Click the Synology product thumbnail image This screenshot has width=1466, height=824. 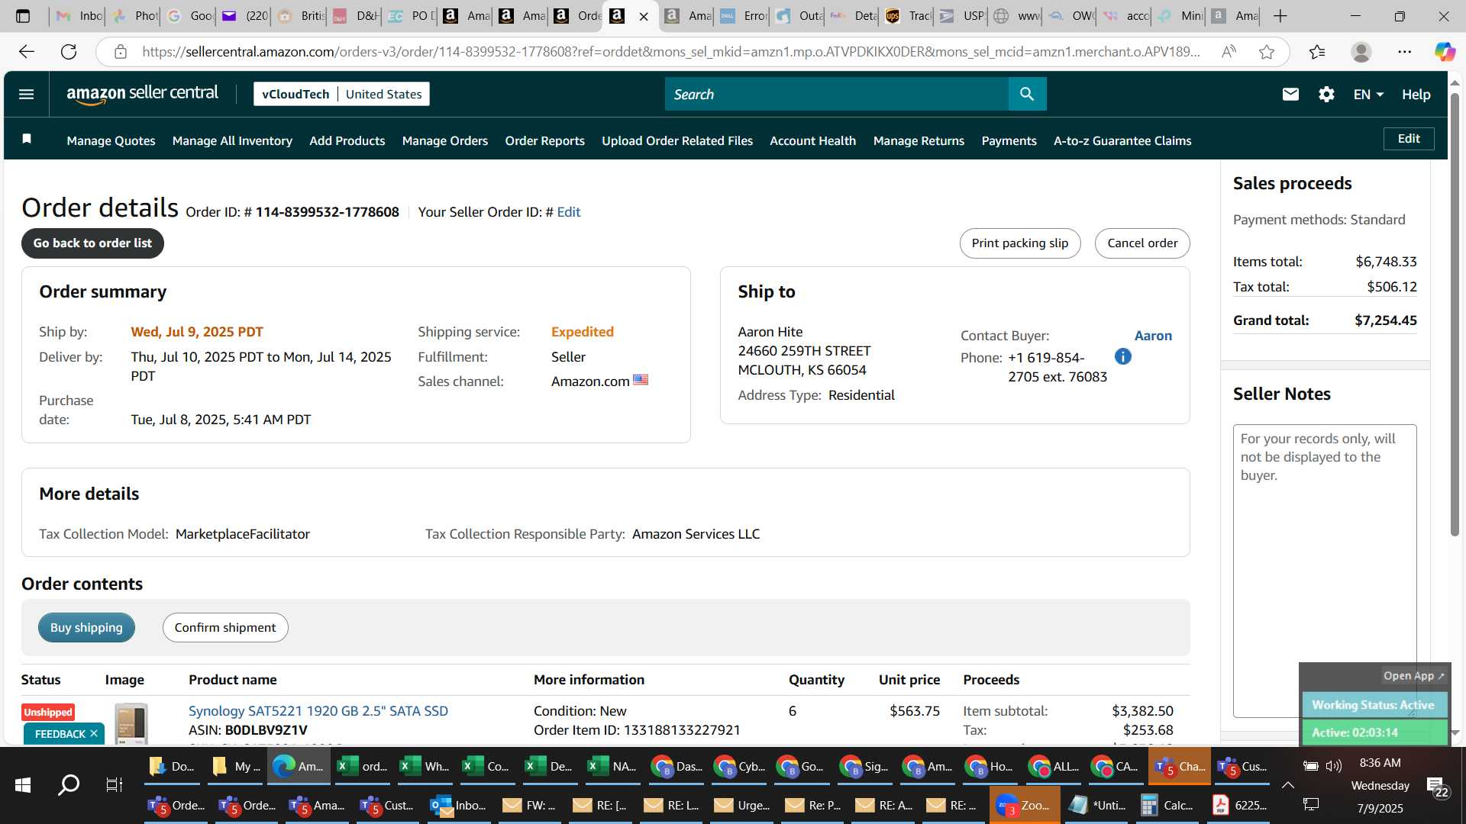pyautogui.click(x=131, y=723)
